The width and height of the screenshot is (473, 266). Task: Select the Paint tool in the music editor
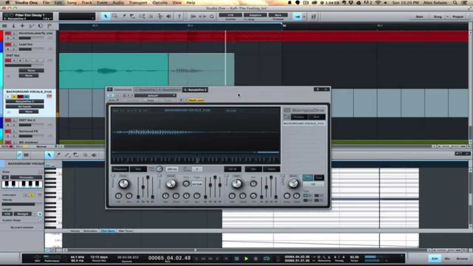point(58,155)
